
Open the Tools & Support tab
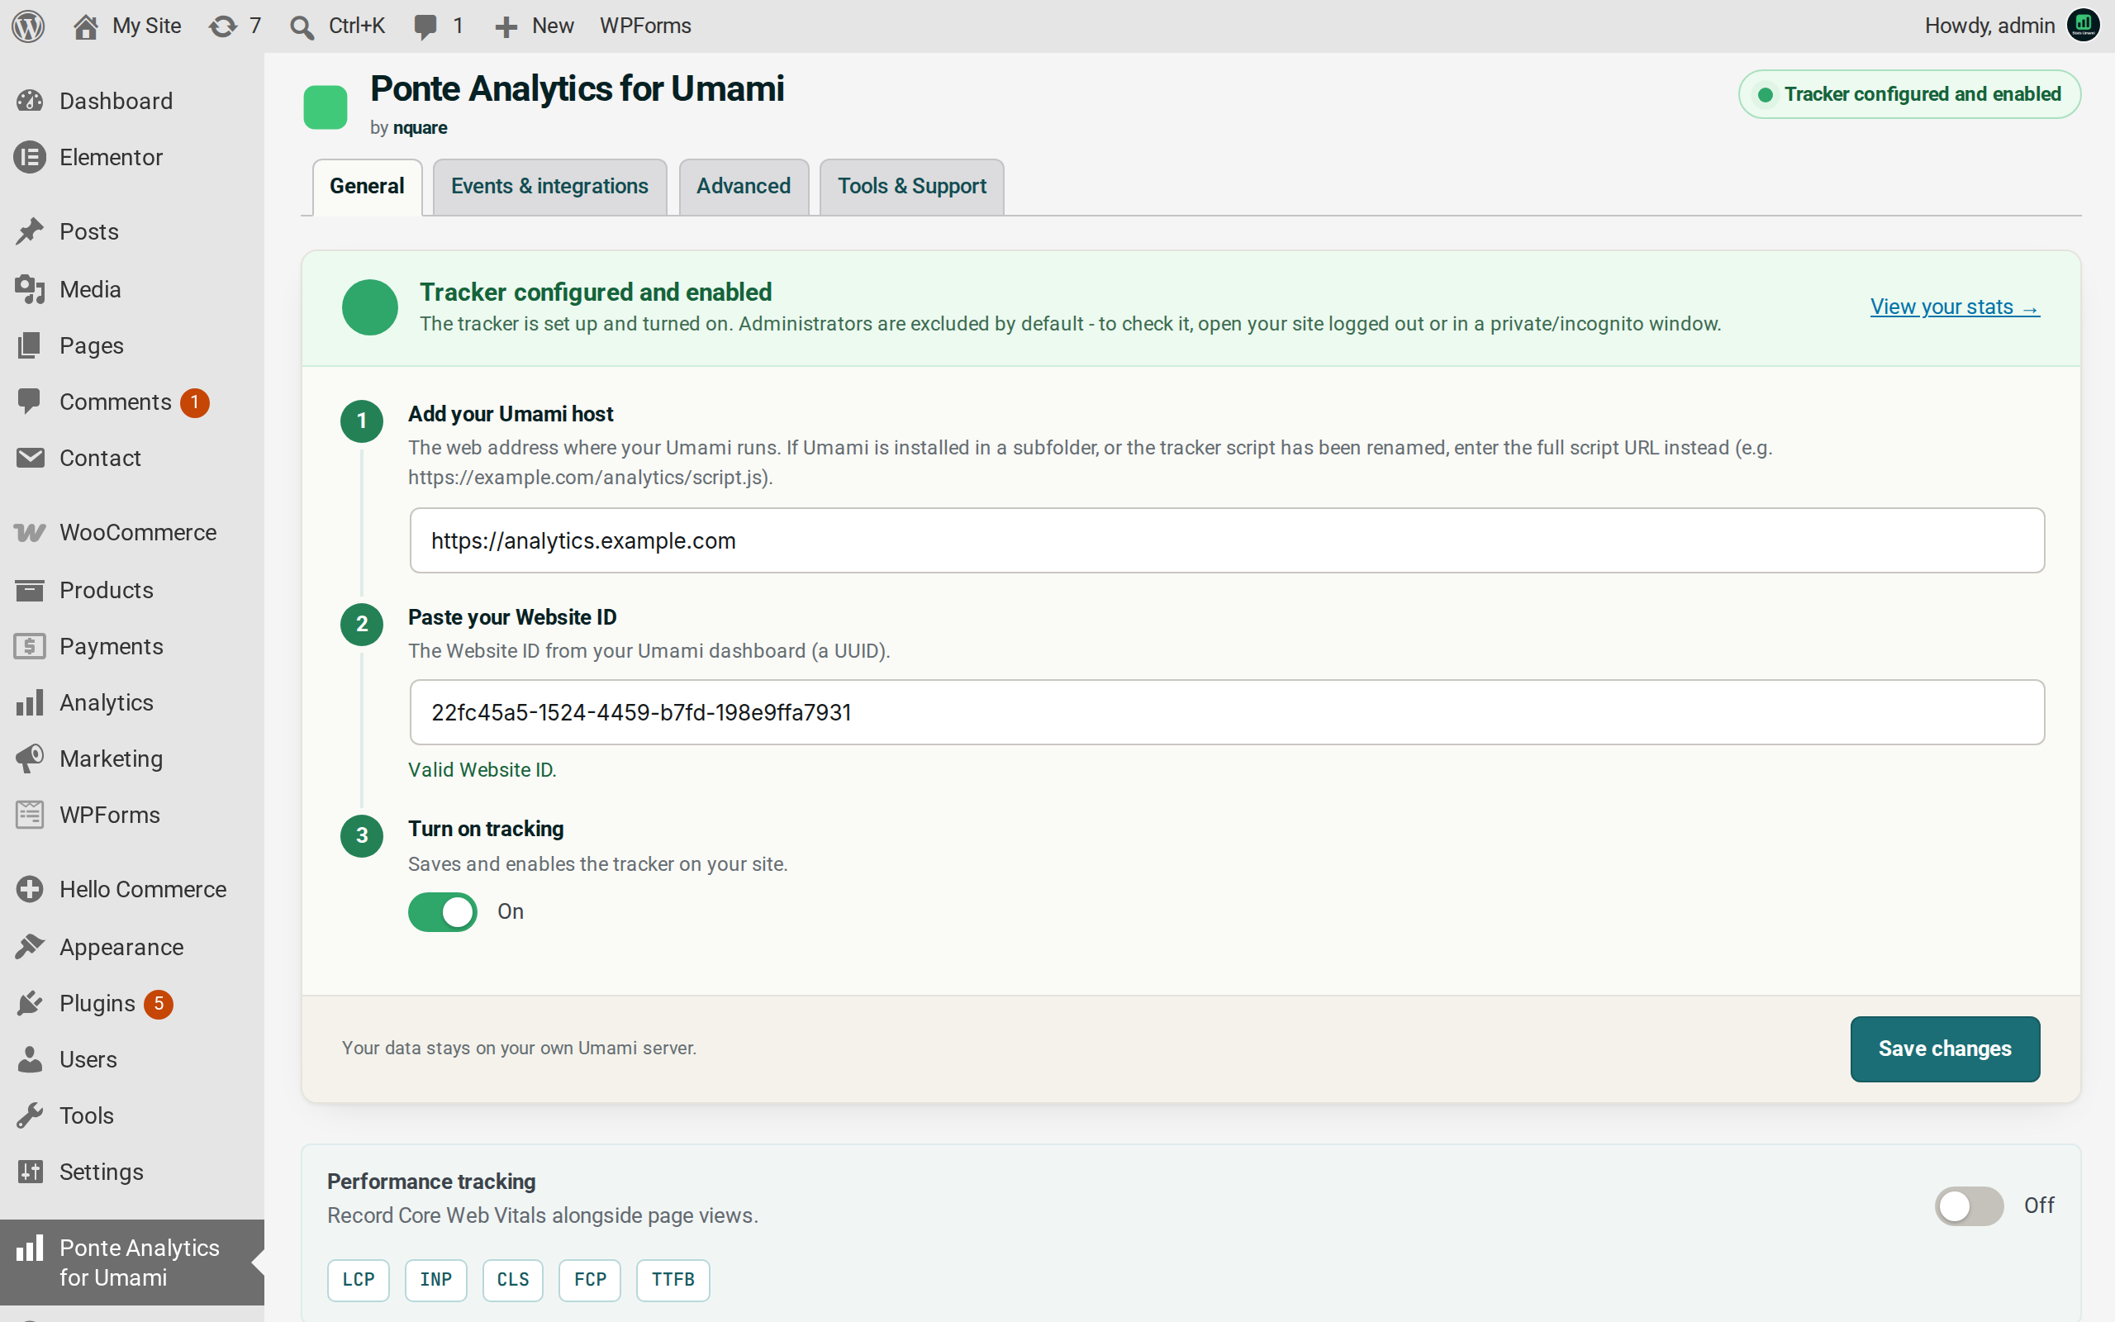point(911,186)
